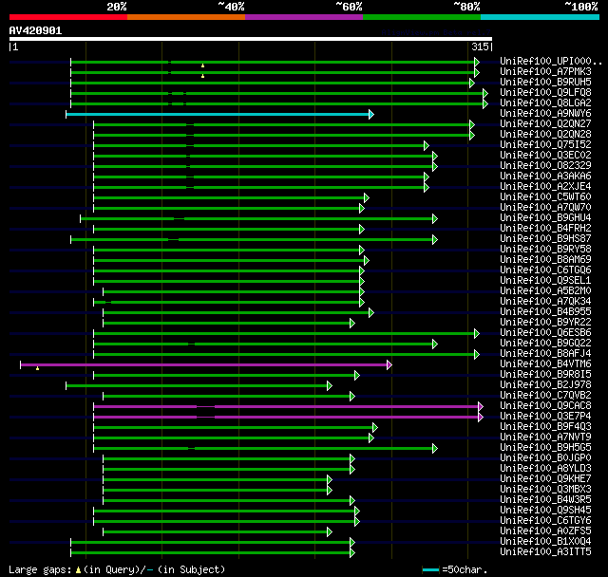Select the UniRef100_A3ITT5 label
This screenshot has height=577, width=608.
(x=545, y=552)
